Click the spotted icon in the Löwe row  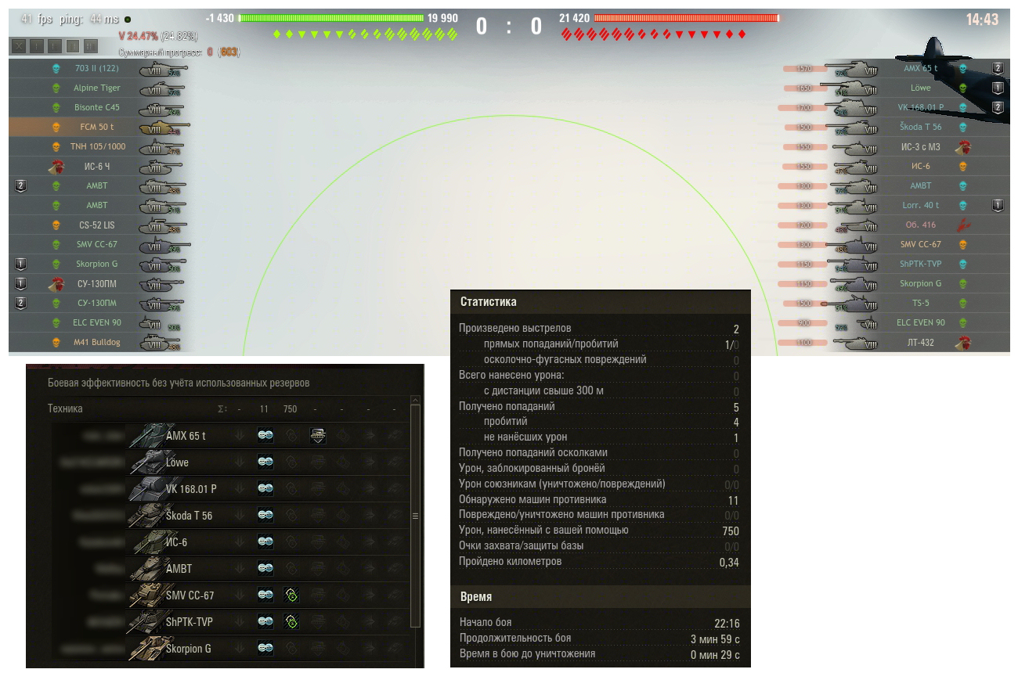265,462
